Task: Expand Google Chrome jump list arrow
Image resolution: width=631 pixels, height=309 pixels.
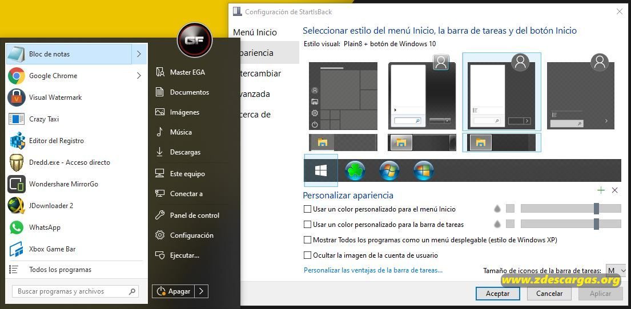Action: pos(139,76)
